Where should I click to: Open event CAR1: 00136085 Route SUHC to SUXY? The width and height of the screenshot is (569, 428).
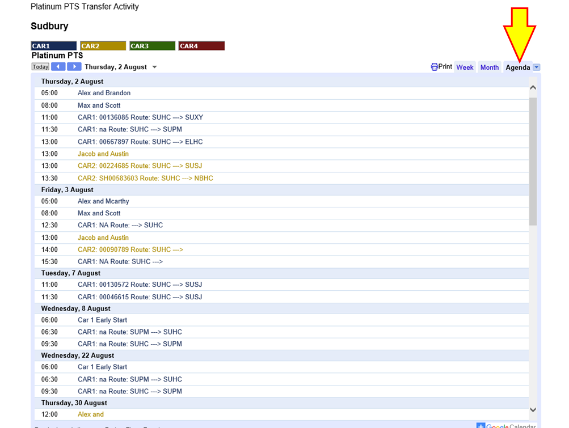(140, 117)
